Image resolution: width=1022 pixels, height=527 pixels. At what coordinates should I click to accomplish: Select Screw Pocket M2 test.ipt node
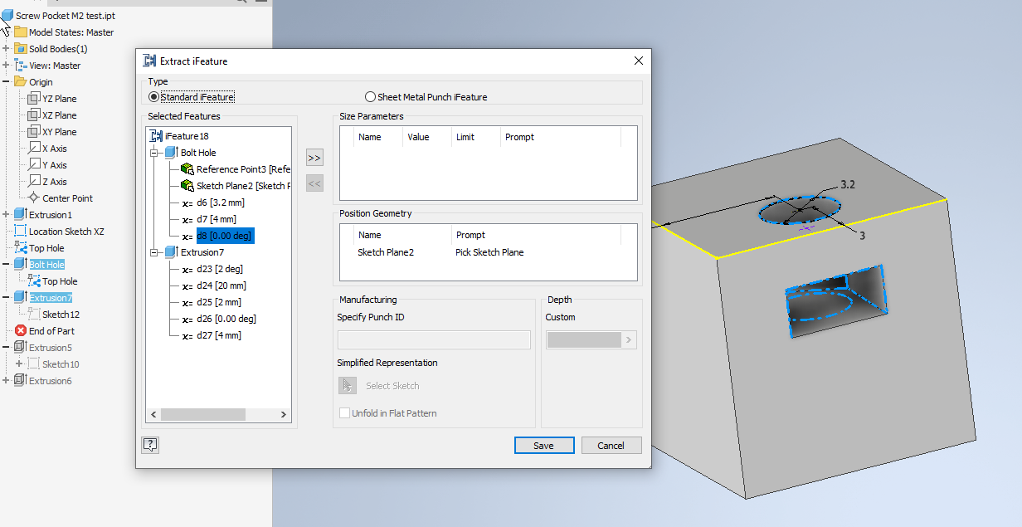point(66,16)
